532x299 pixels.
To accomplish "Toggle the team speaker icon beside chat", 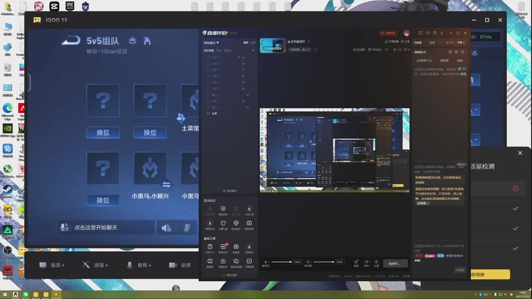I will point(167,228).
